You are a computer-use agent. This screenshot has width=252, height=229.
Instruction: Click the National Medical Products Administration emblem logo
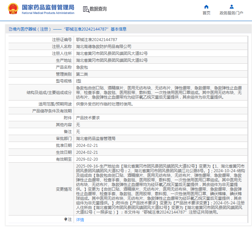[x=13, y=9]
